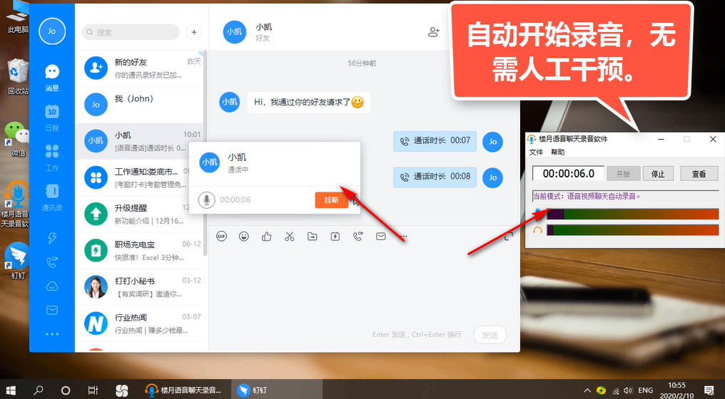This screenshot has height=399, width=725.
Task: Click the lightning bolt sidebar icon
Action: tap(52, 238)
